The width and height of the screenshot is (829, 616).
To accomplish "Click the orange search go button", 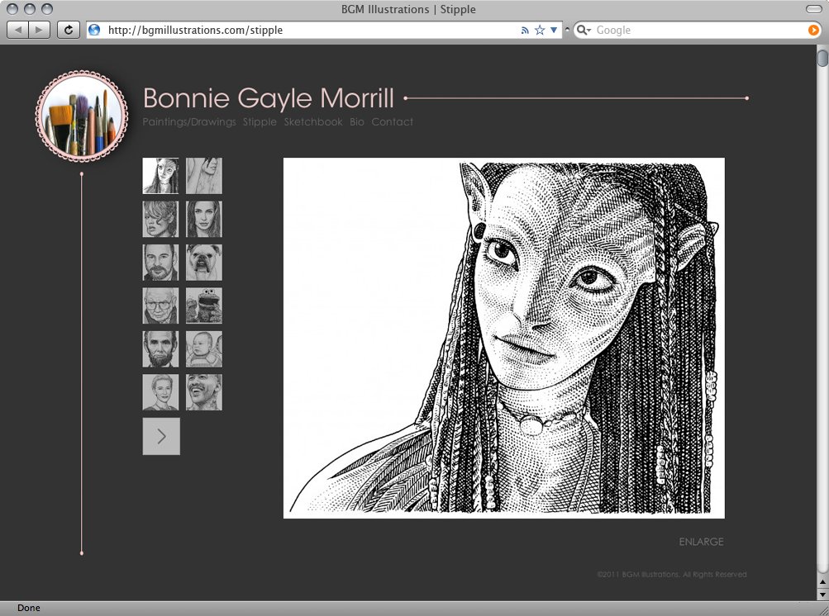I will [x=813, y=30].
